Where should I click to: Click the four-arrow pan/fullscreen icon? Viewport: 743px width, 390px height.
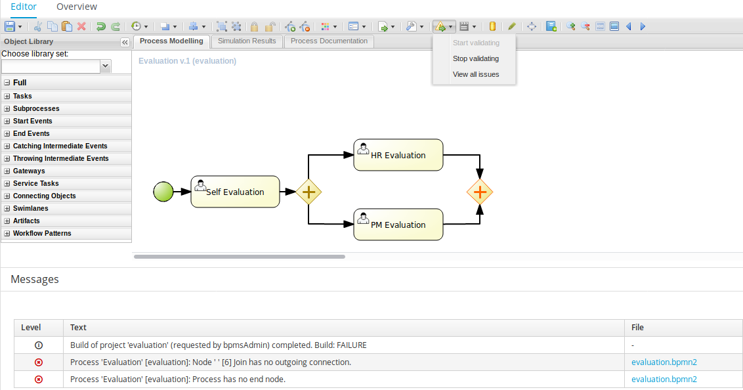tap(532, 26)
